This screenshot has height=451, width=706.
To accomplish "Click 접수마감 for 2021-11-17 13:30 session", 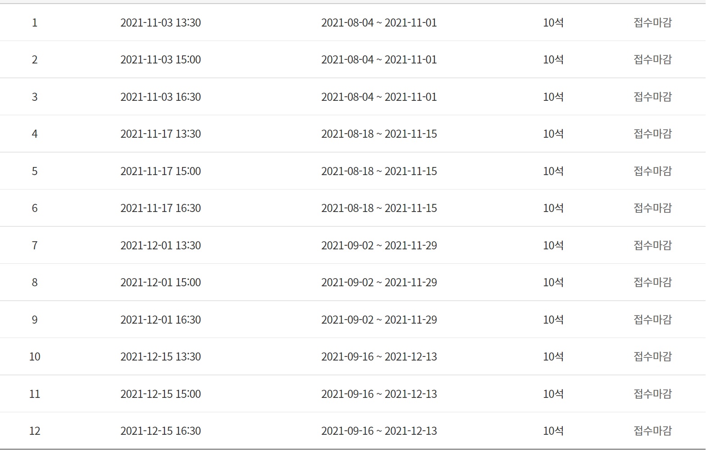I will tap(652, 134).
